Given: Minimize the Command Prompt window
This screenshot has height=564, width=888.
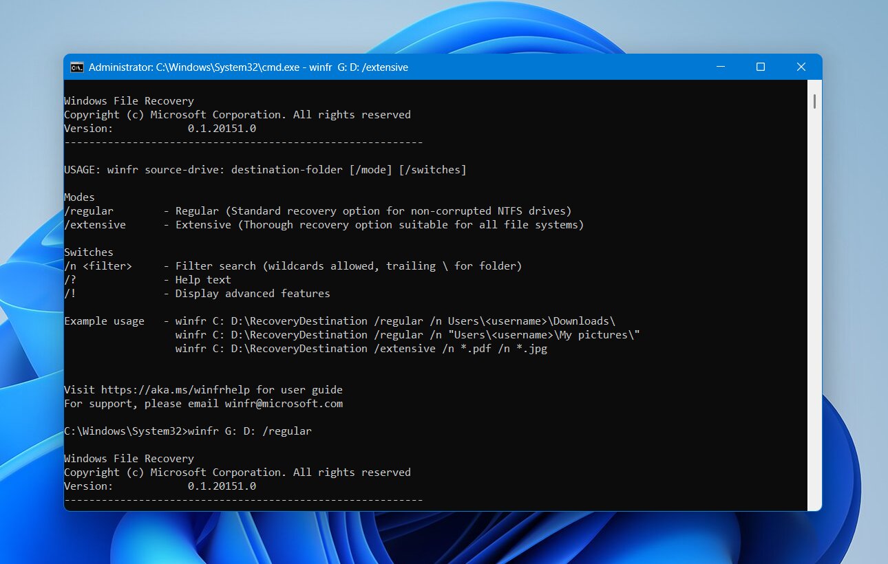Looking at the screenshot, I should pos(720,67).
